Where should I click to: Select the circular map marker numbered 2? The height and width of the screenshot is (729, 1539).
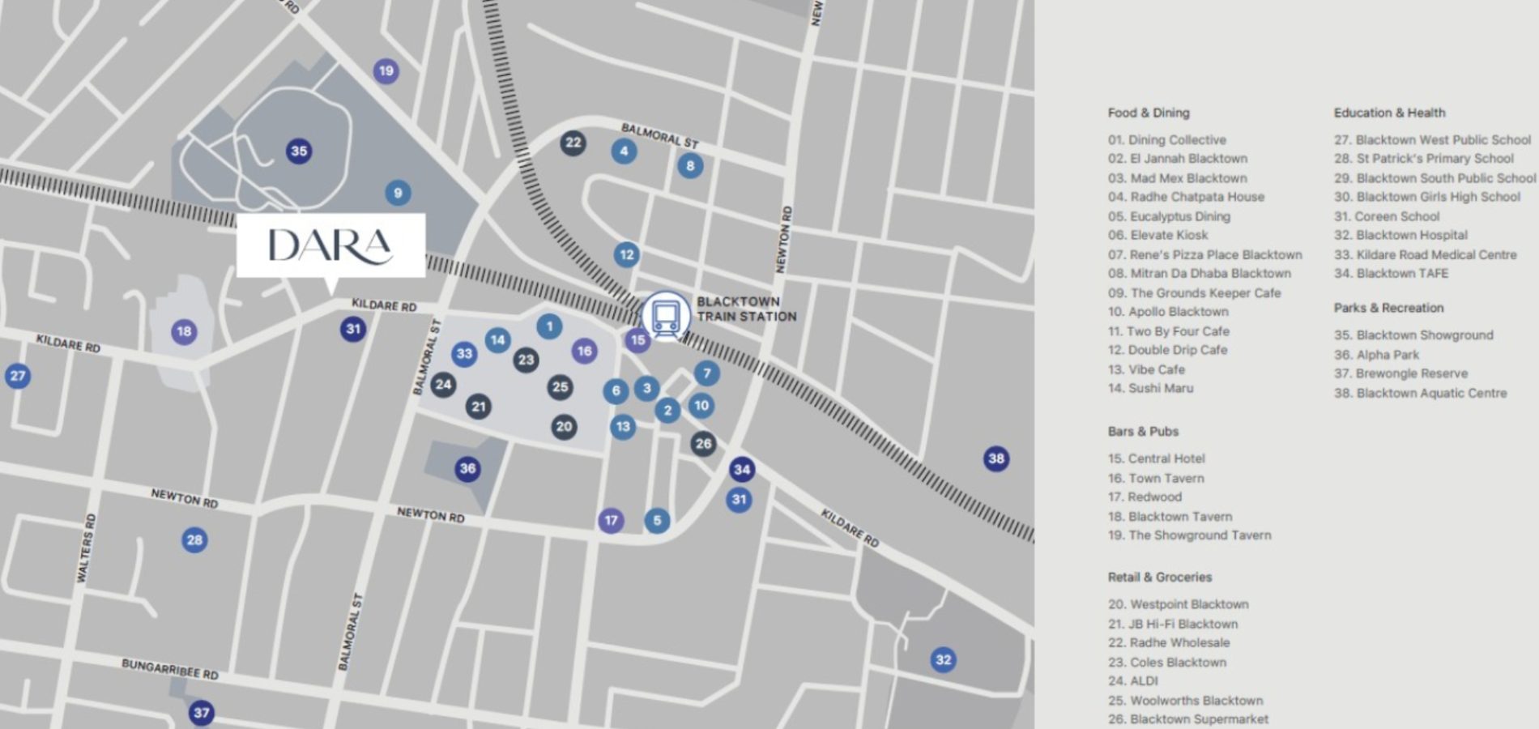point(667,411)
